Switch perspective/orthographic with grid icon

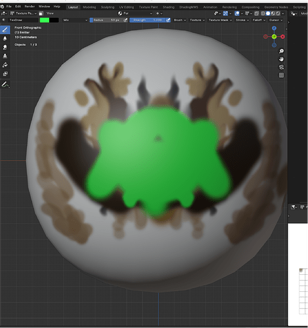pyautogui.click(x=281, y=75)
